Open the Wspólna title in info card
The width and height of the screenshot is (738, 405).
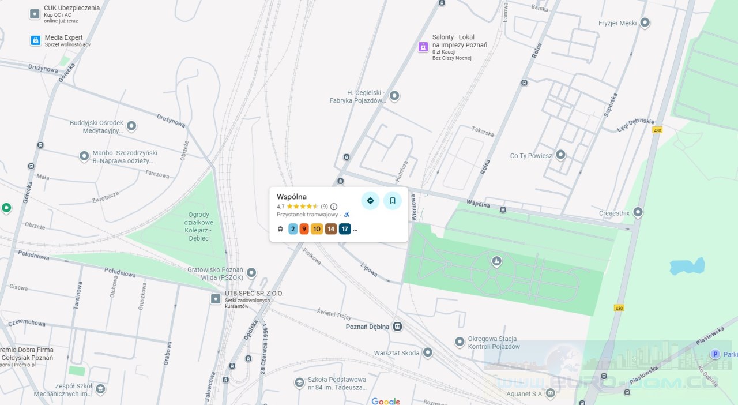pos(292,197)
